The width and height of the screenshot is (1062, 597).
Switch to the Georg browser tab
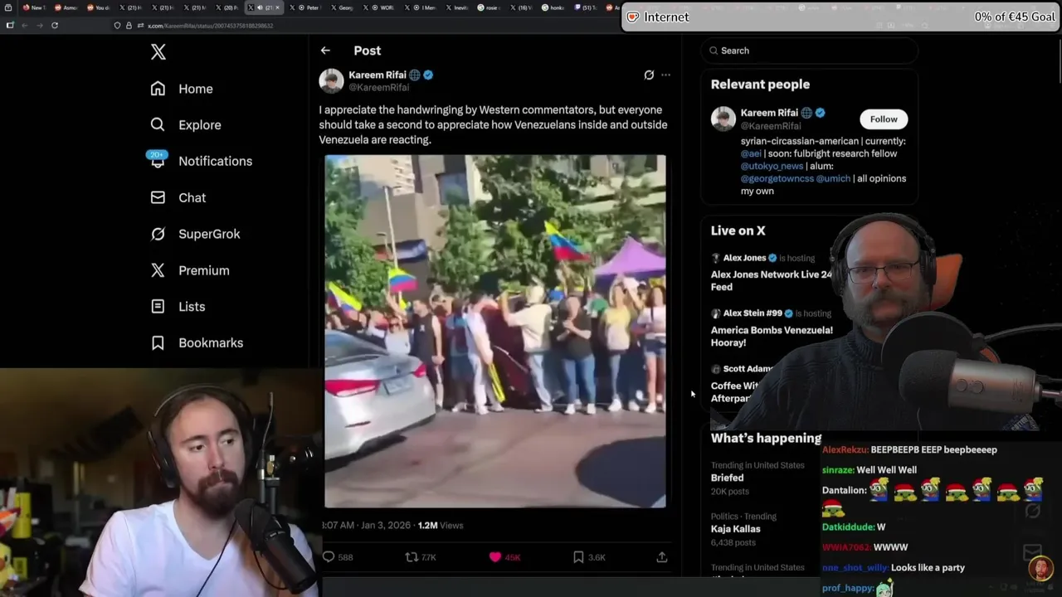tap(343, 7)
